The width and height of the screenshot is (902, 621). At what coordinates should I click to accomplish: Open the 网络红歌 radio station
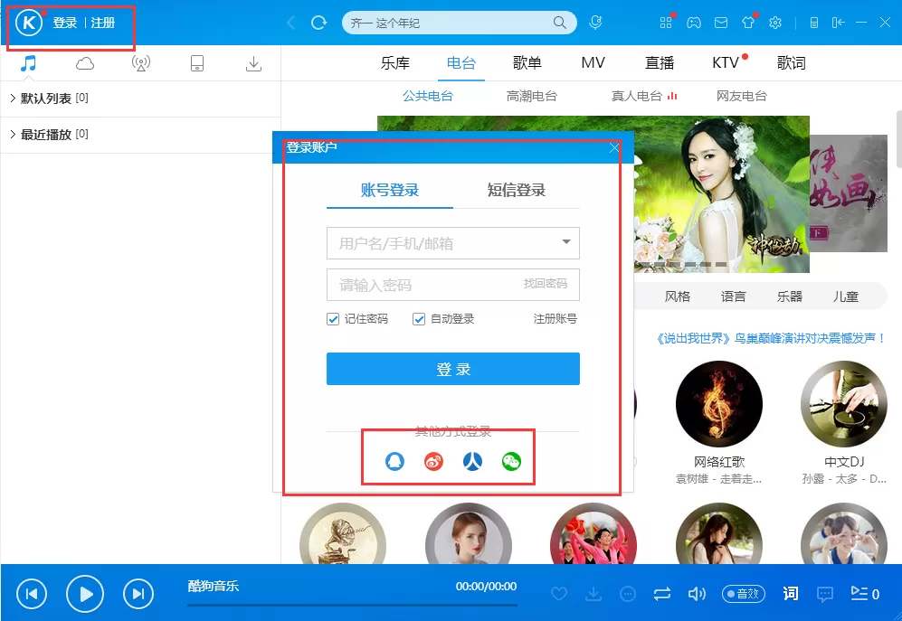pos(719,404)
